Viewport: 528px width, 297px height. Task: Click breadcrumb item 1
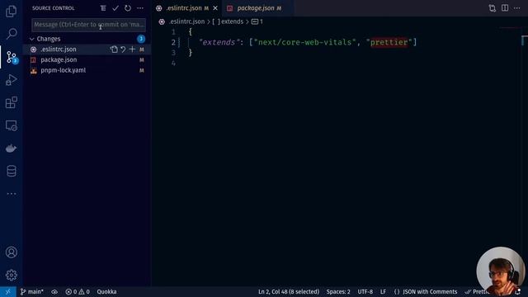tap(257, 21)
